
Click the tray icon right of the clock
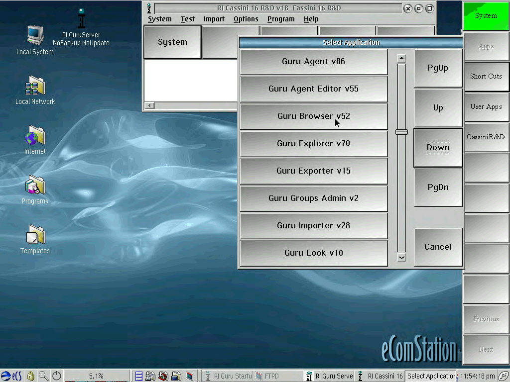(504, 376)
